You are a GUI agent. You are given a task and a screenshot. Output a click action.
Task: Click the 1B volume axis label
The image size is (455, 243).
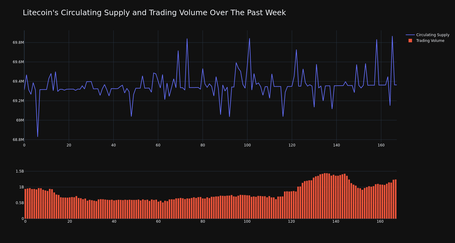click(21, 187)
